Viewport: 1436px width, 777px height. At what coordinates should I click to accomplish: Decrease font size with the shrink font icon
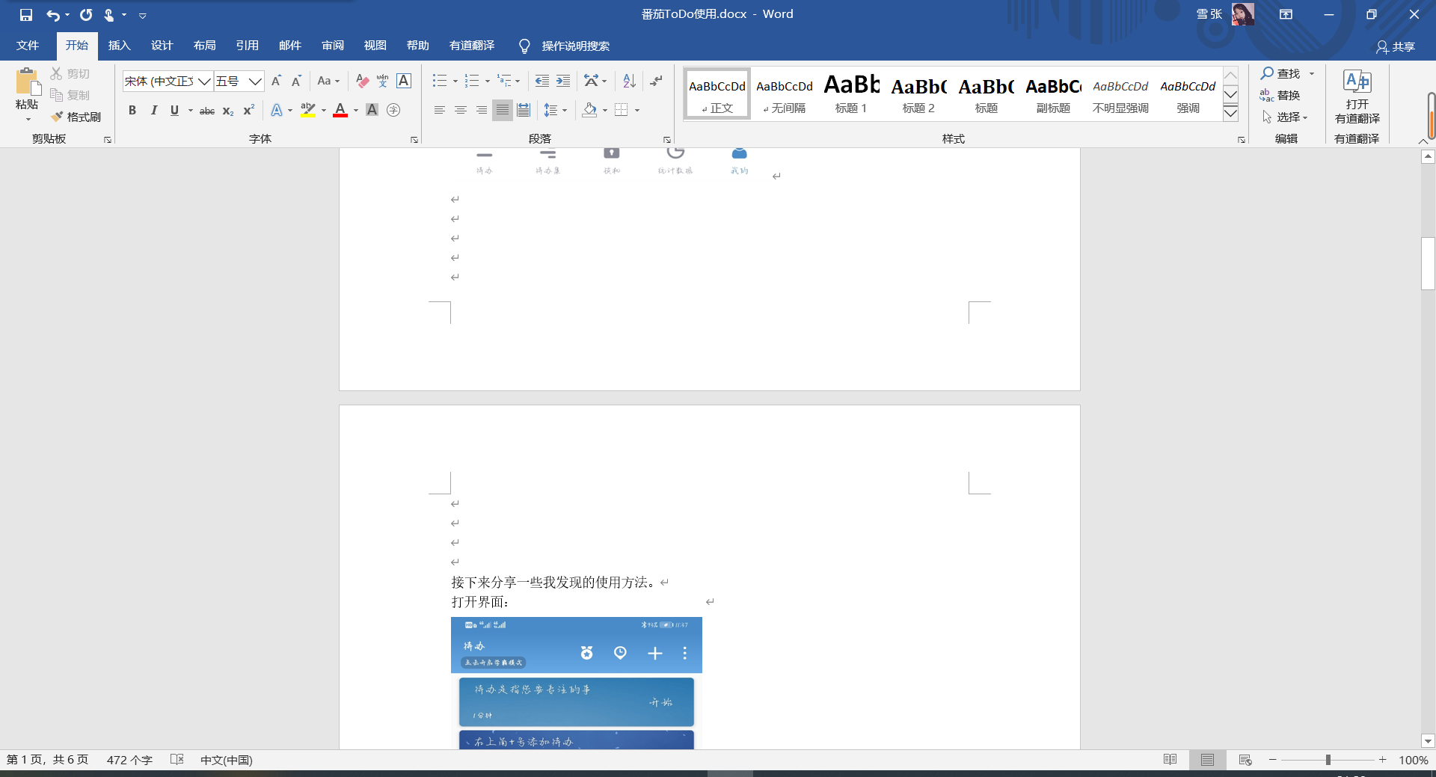[x=296, y=81]
